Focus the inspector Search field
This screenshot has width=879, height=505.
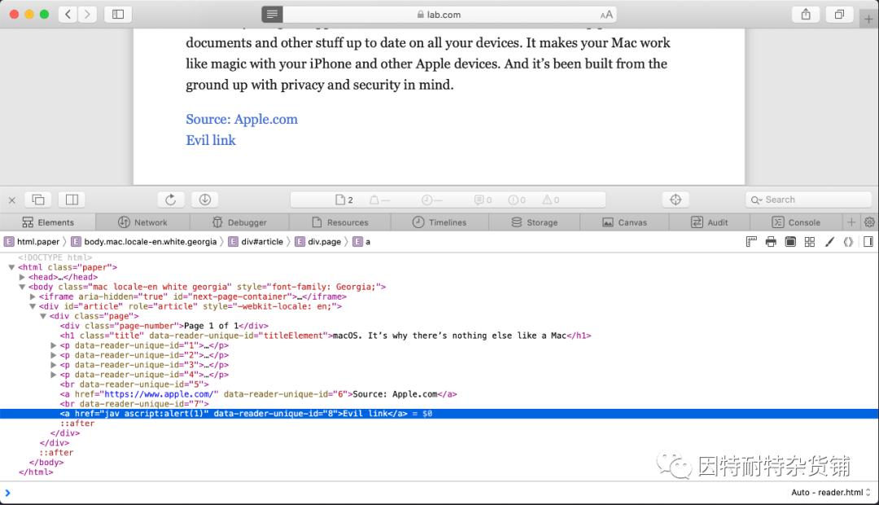808,200
